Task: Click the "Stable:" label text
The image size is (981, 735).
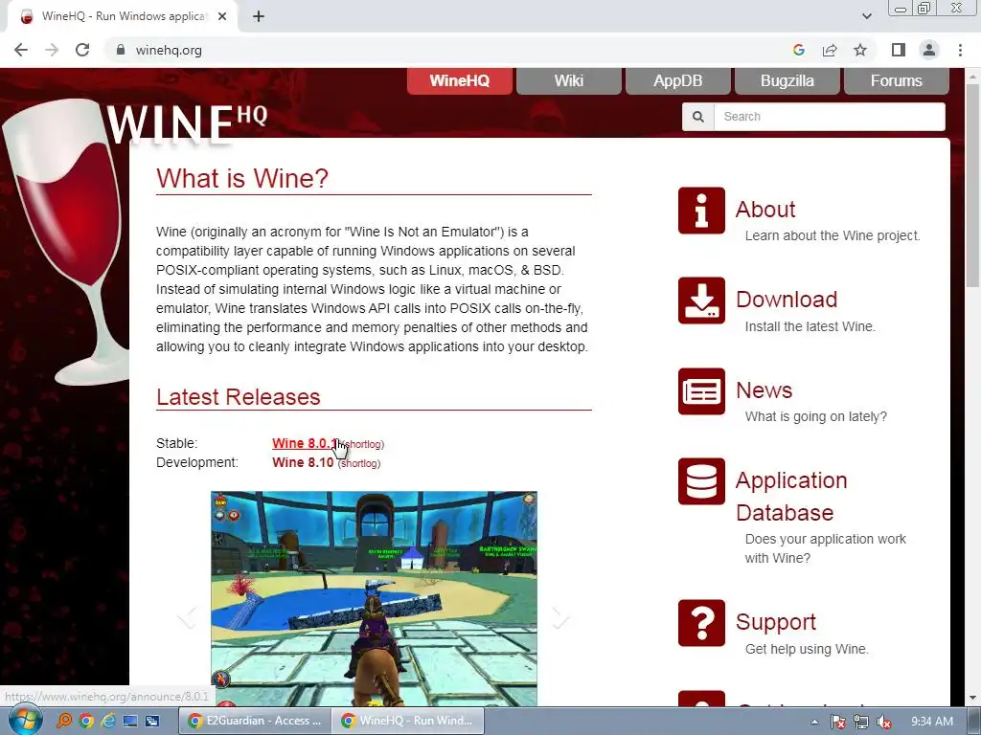Action: [x=176, y=443]
